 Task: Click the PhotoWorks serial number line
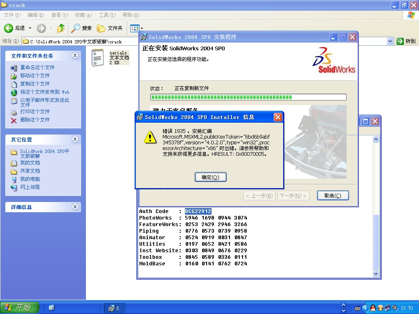(193, 218)
